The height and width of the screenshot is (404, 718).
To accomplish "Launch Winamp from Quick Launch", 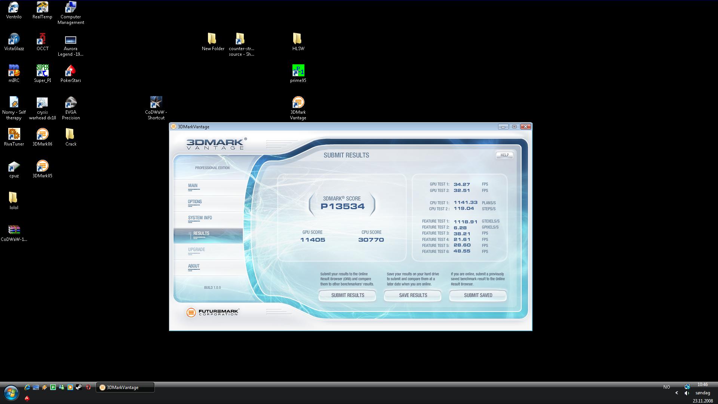I will [x=45, y=388].
